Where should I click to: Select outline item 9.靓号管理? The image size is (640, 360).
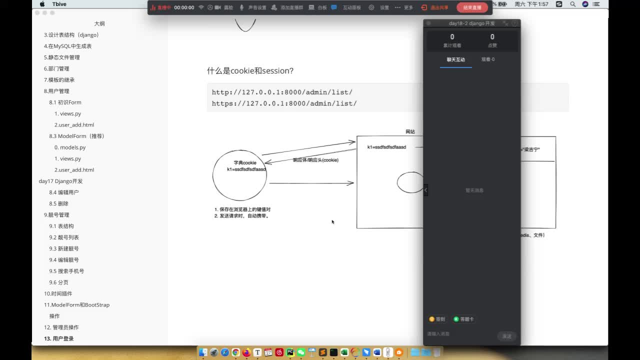tap(56, 215)
